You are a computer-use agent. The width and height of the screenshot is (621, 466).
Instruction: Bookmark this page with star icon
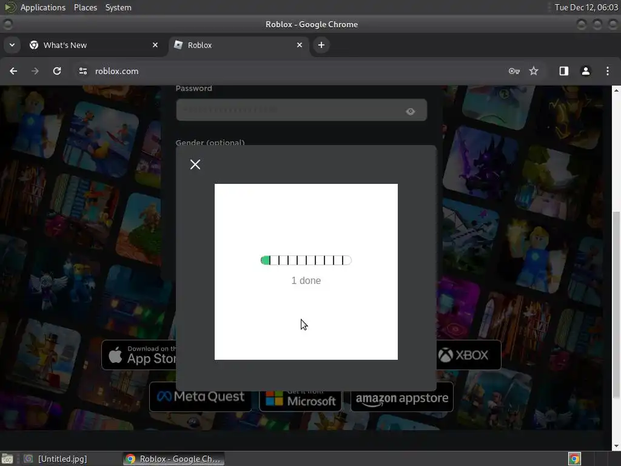(534, 71)
